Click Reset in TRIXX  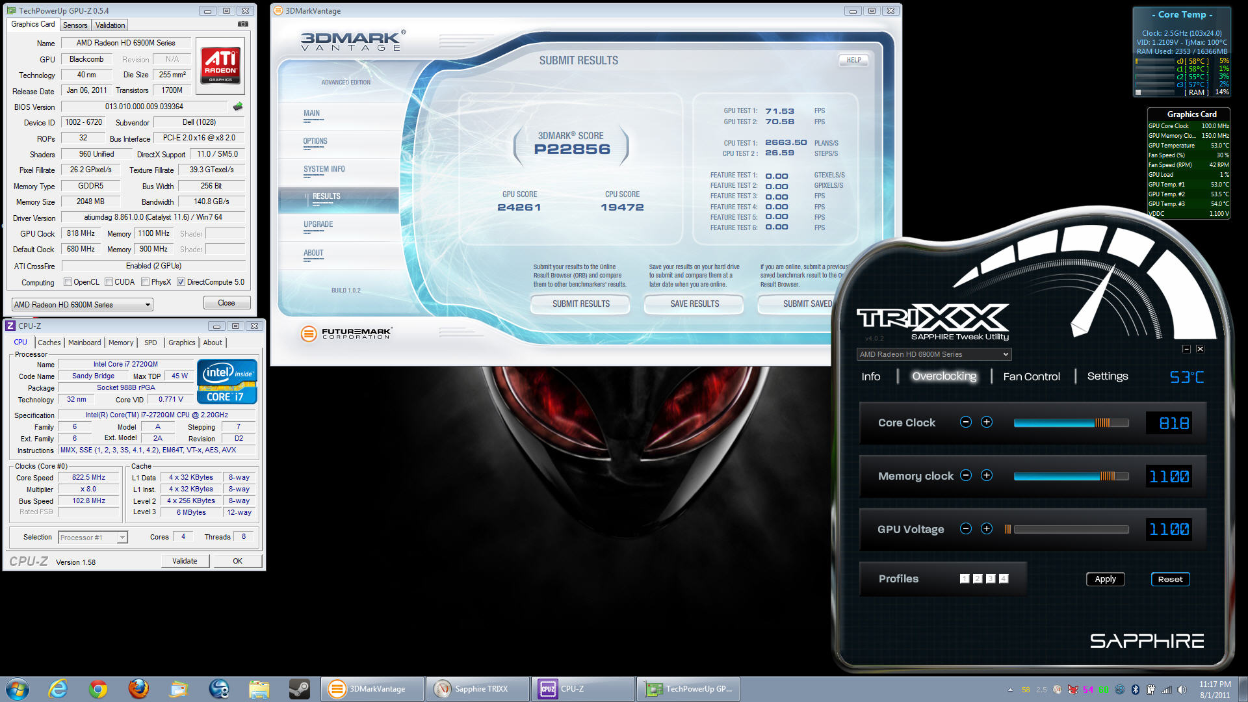click(1170, 578)
